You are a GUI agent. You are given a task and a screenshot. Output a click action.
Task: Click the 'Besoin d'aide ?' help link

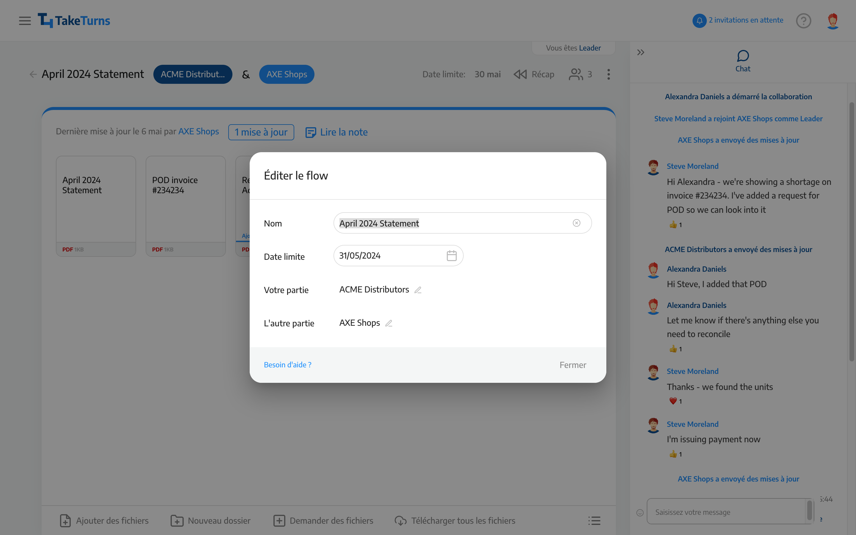click(x=287, y=364)
